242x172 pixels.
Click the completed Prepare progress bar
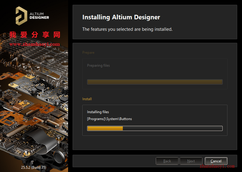point(155,82)
